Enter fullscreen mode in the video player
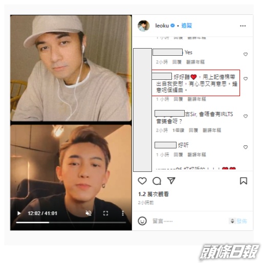262x263 pixels. [x=105, y=213]
